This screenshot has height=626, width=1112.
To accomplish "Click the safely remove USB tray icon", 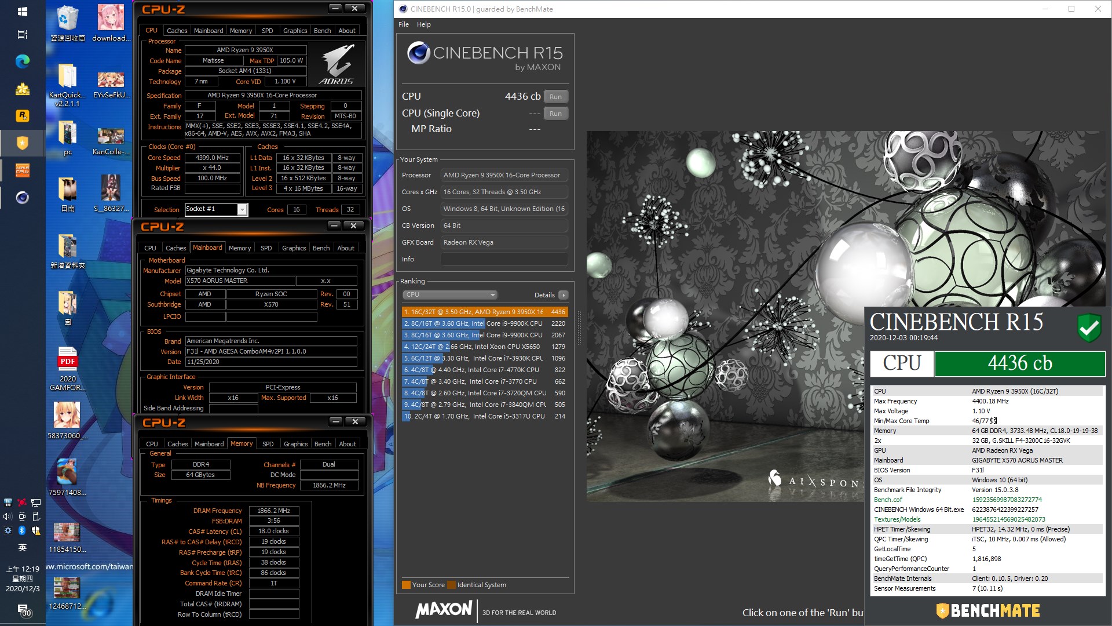I will coord(36,516).
